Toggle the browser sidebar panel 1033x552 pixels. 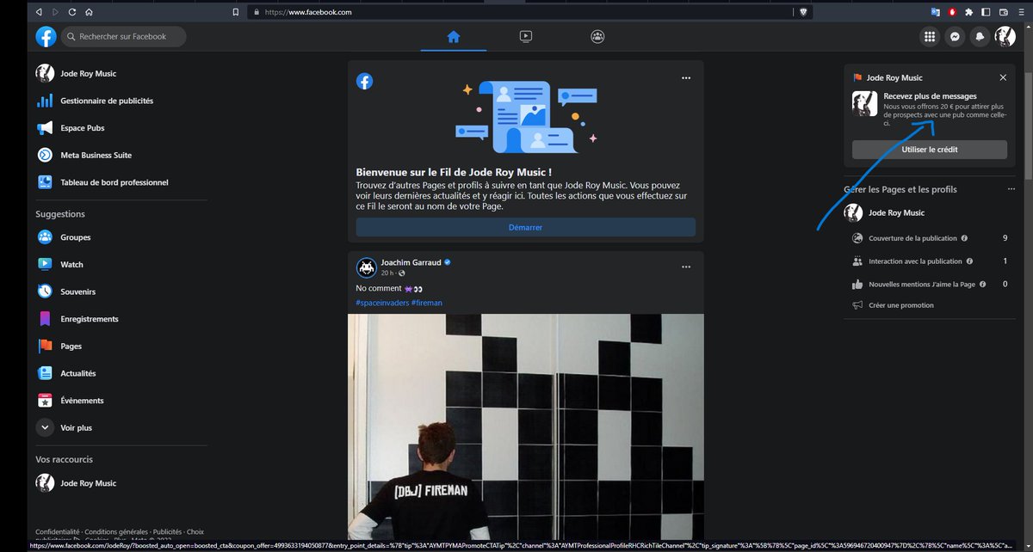pos(986,12)
